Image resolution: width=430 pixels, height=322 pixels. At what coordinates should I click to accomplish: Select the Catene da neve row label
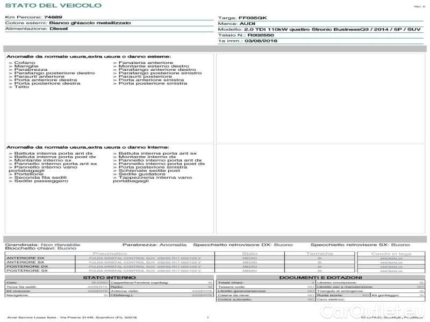[x=234, y=296]
